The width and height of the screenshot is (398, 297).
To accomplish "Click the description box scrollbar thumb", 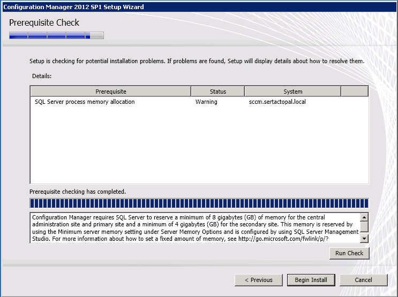I will [x=364, y=227].
